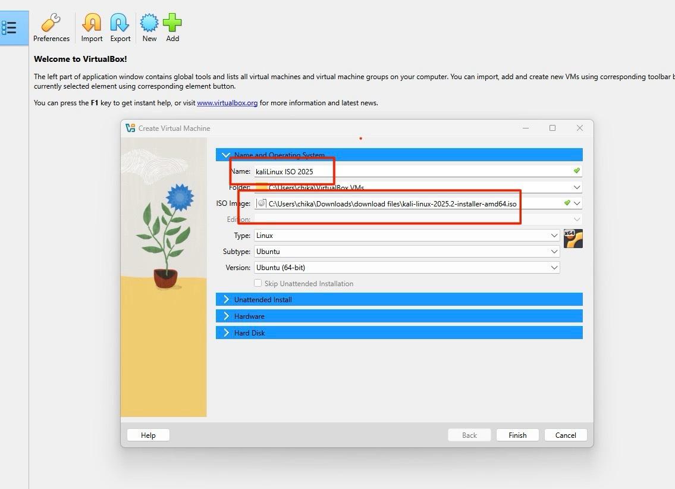Open the Folder dropdown arrow
Image resolution: width=675 pixels, height=489 pixels.
pos(577,187)
